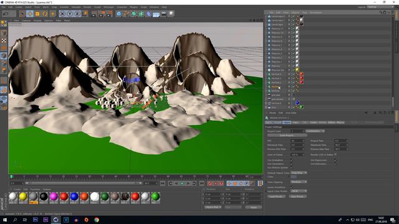Open the Cameras menu in the viewport

(x=26, y=21)
